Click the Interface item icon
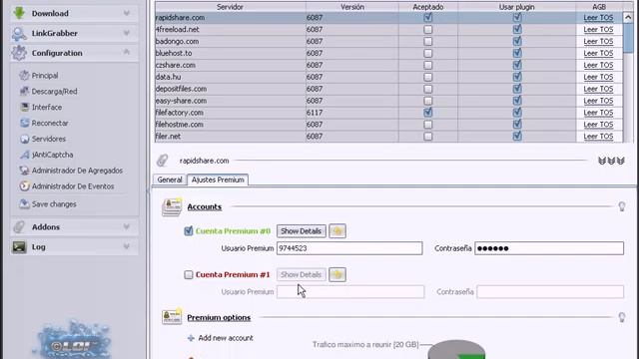The width and height of the screenshot is (639, 359). [x=24, y=107]
